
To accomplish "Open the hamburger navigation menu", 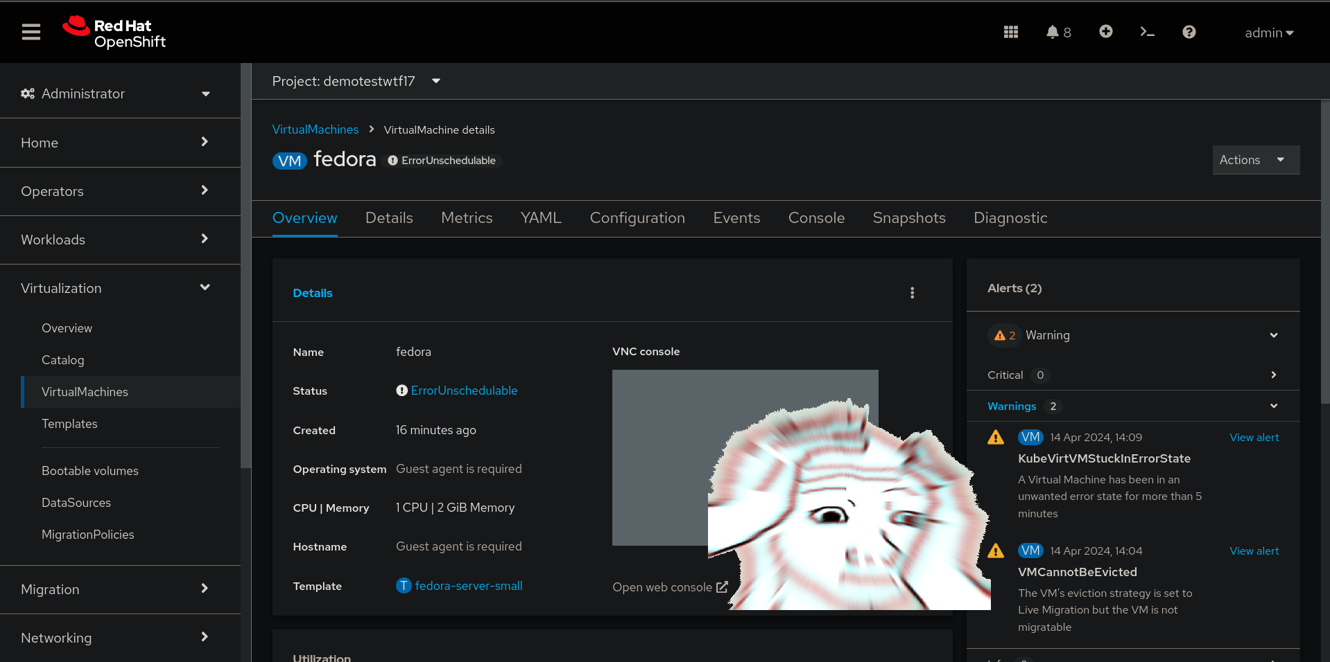I will coord(31,32).
